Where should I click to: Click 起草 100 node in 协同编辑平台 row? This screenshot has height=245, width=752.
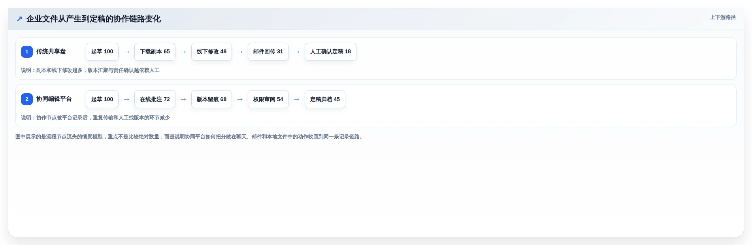click(x=102, y=99)
